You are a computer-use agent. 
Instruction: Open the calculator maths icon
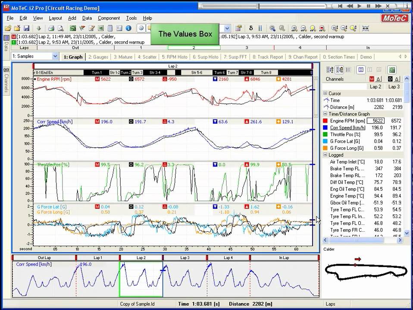coord(110,28)
